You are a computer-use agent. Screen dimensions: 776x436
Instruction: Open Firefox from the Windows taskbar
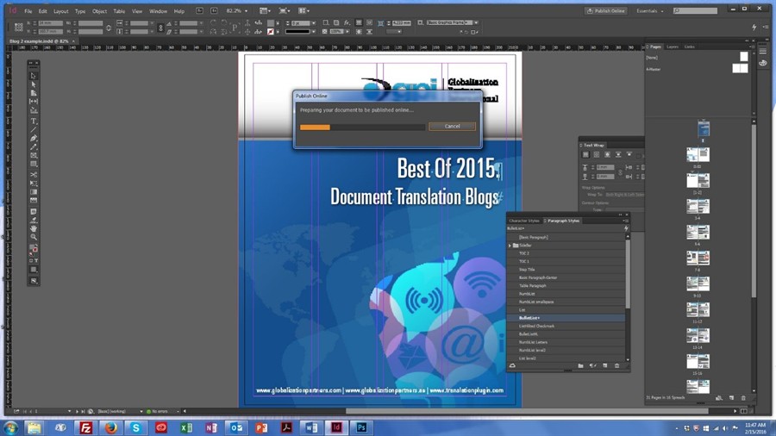(111, 427)
